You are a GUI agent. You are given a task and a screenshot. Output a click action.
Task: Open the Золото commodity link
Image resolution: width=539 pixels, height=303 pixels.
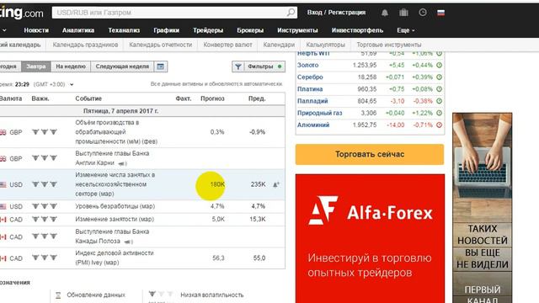coord(307,65)
